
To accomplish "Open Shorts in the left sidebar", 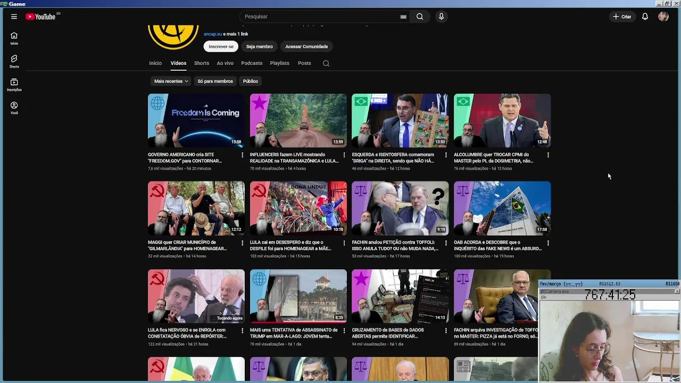I will point(14,61).
